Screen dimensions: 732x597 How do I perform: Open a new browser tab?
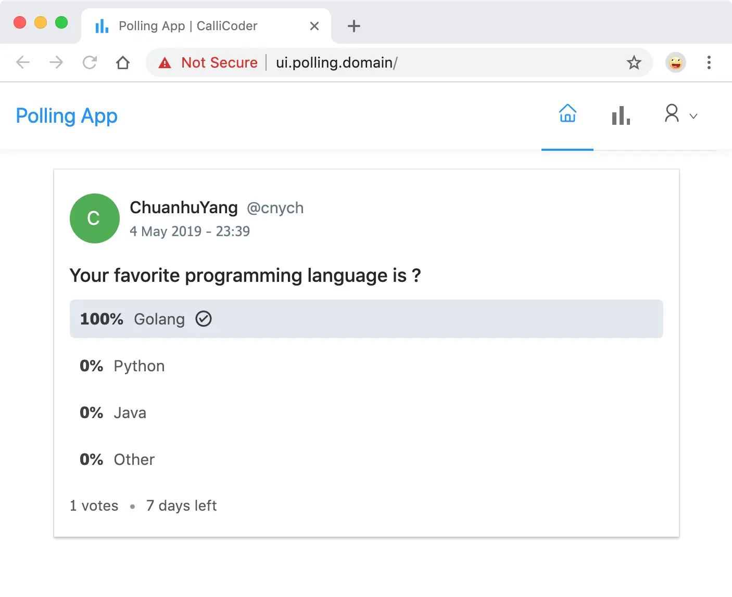click(x=354, y=26)
